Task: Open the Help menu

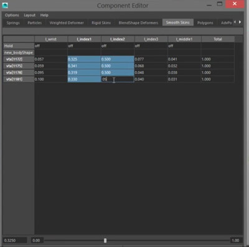Action: [44, 15]
